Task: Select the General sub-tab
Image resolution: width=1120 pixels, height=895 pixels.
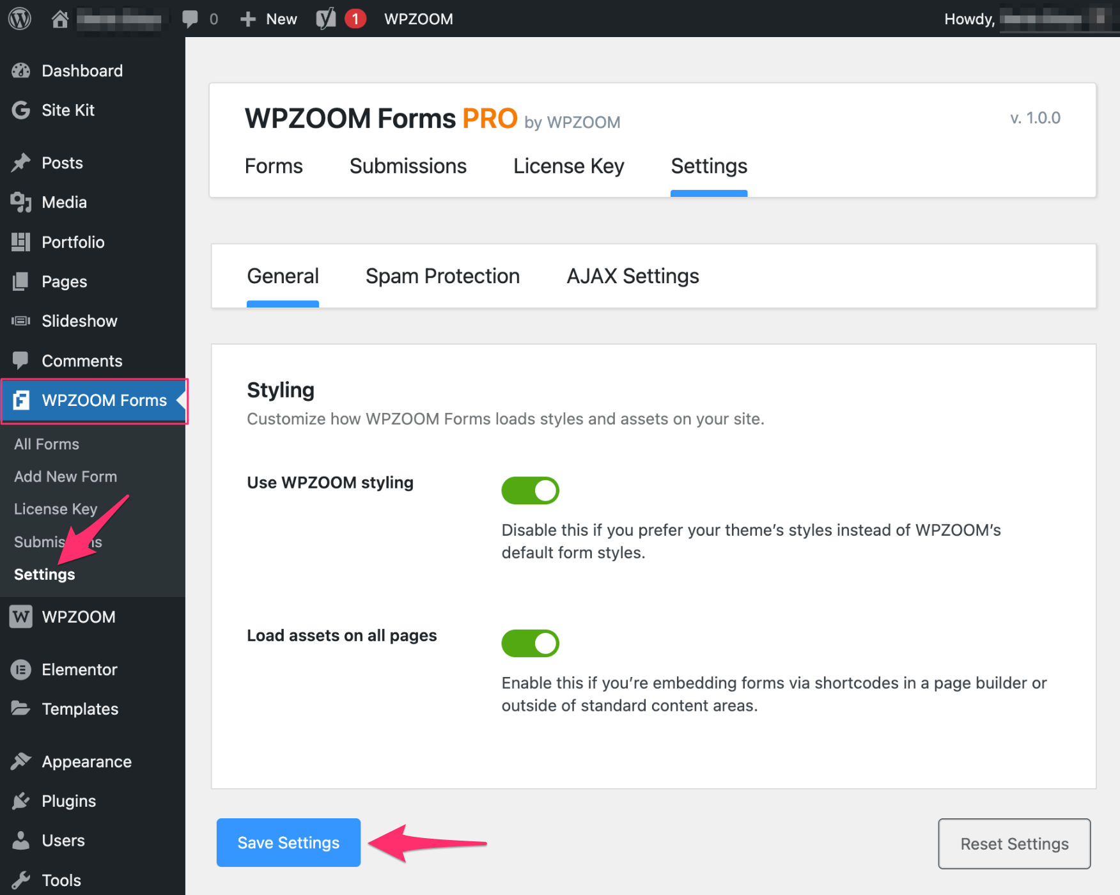Action: click(283, 276)
